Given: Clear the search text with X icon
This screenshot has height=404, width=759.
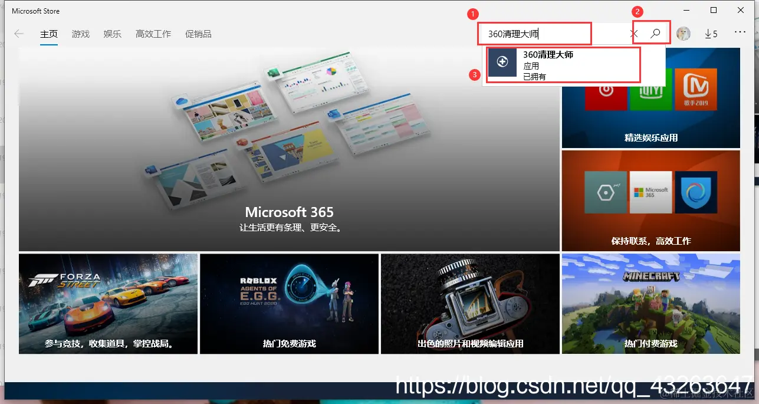Looking at the screenshot, I should [634, 34].
